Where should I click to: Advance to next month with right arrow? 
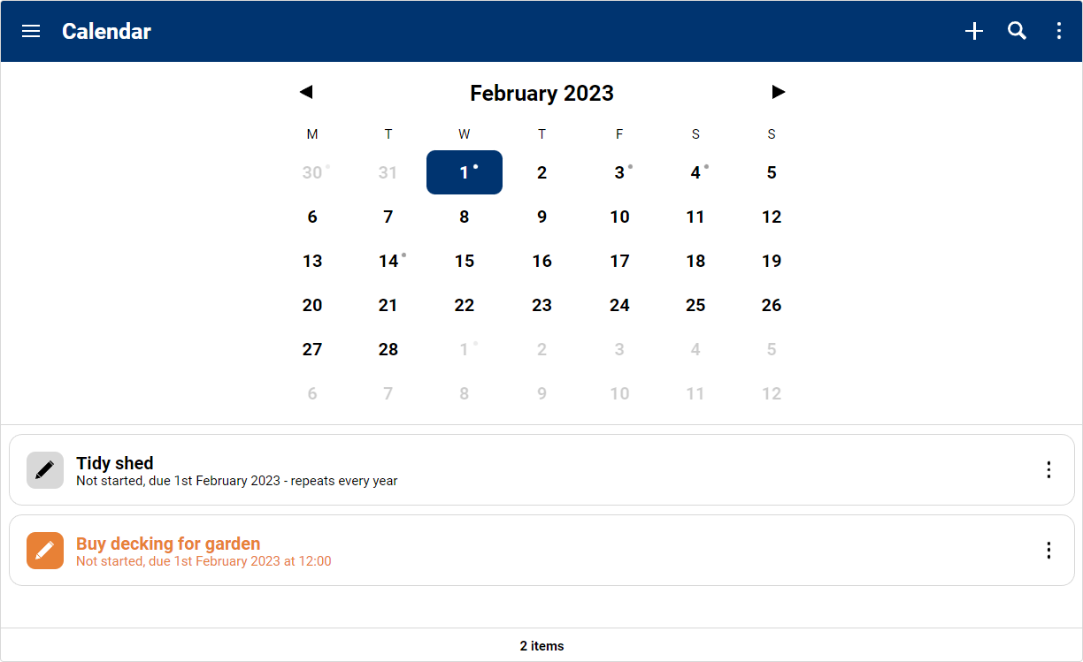tap(778, 92)
